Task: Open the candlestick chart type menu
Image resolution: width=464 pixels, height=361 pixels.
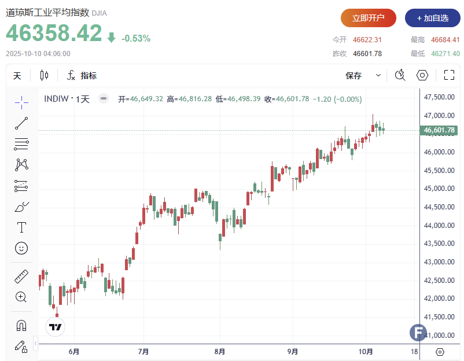Action: pyautogui.click(x=45, y=75)
